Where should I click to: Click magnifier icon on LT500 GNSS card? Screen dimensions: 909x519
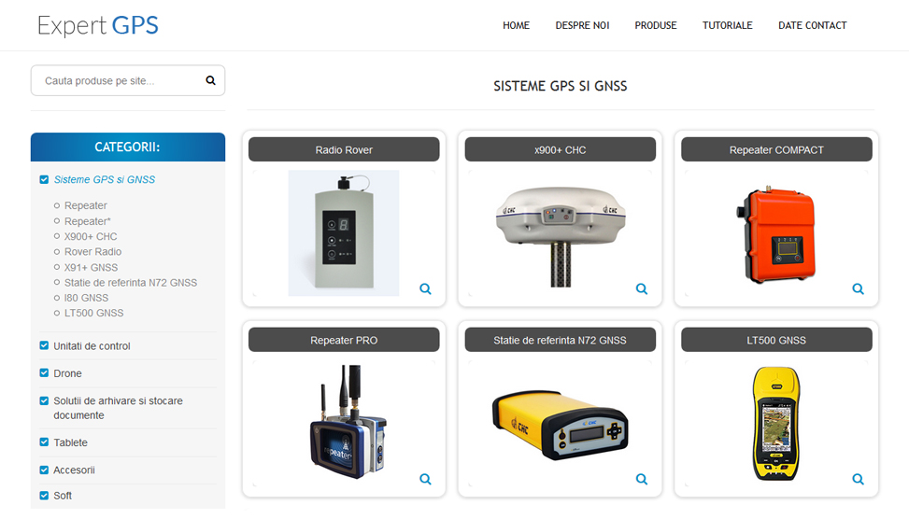[x=858, y=479]
